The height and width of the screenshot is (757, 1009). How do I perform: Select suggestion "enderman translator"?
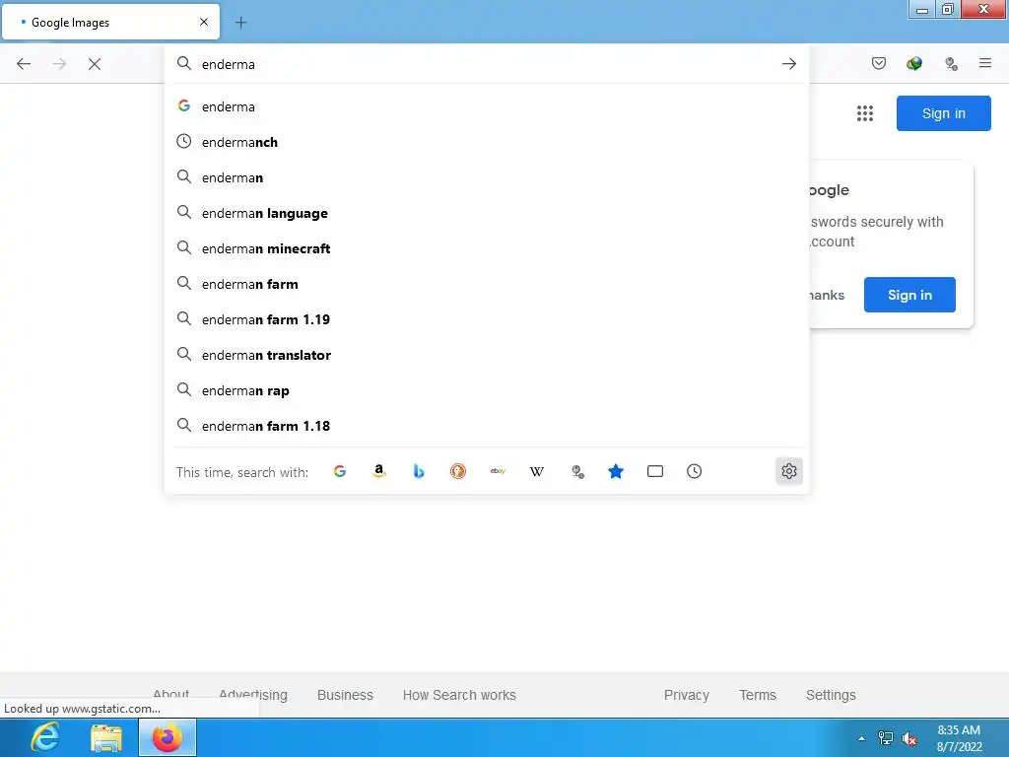[x=486, y=355]
